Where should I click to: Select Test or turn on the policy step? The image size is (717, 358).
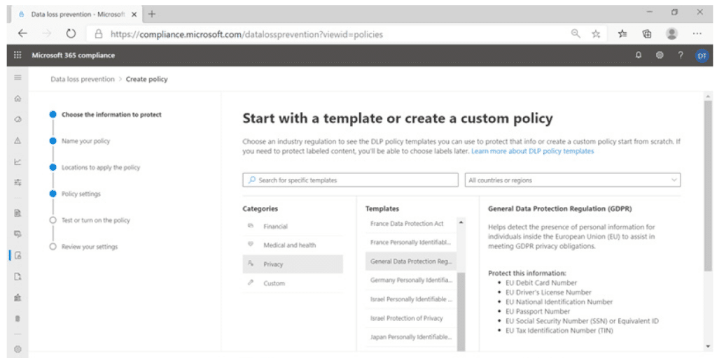(x=96, y=220)
